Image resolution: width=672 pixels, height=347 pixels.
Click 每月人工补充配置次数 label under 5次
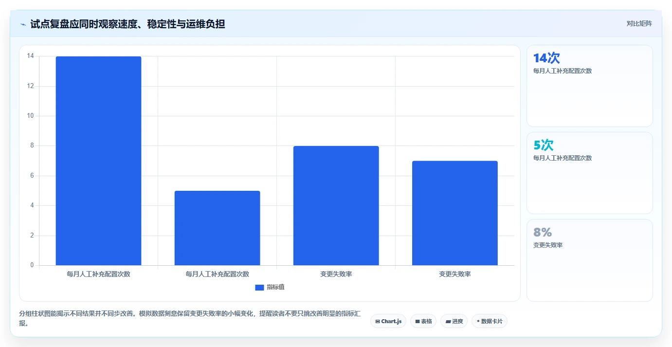(563, 158)
